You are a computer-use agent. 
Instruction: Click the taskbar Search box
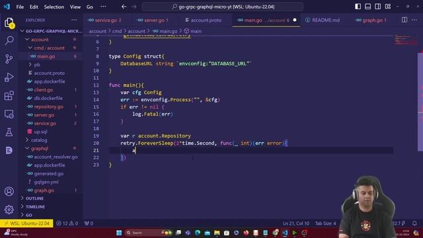(x=148, y=233)
